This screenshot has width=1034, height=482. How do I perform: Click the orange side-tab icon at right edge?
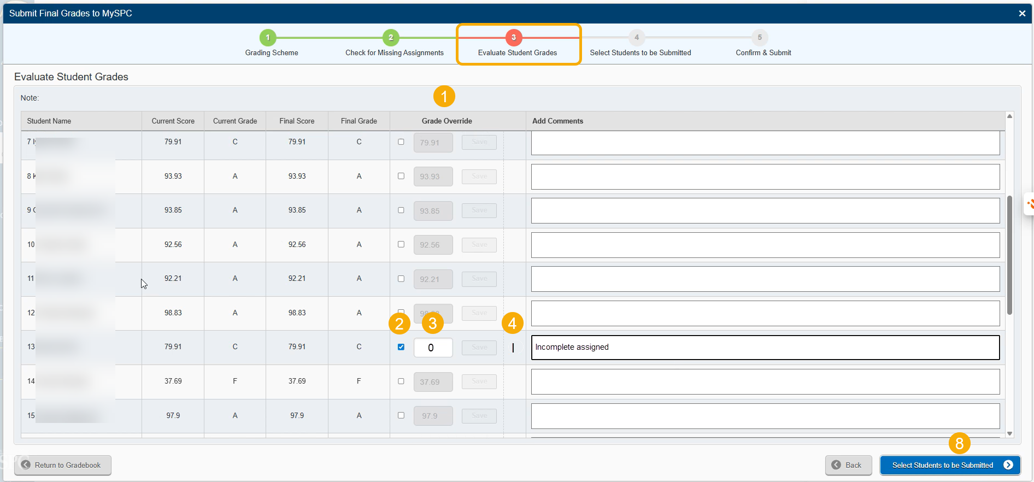click(1030, 204)
